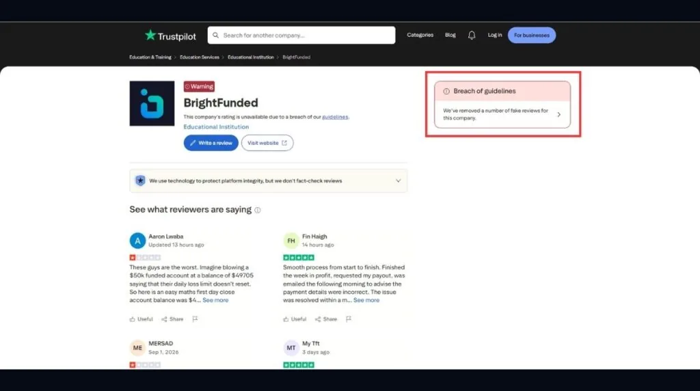Flag Fin Haigh's review
Image resolution: width=700 pixels, height=391 pixels.
pos(349,319)
